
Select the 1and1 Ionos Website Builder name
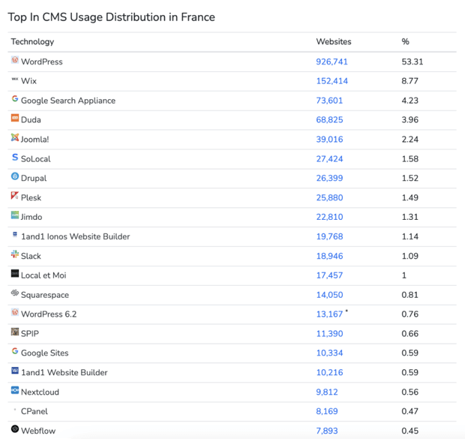pos(75,236)
